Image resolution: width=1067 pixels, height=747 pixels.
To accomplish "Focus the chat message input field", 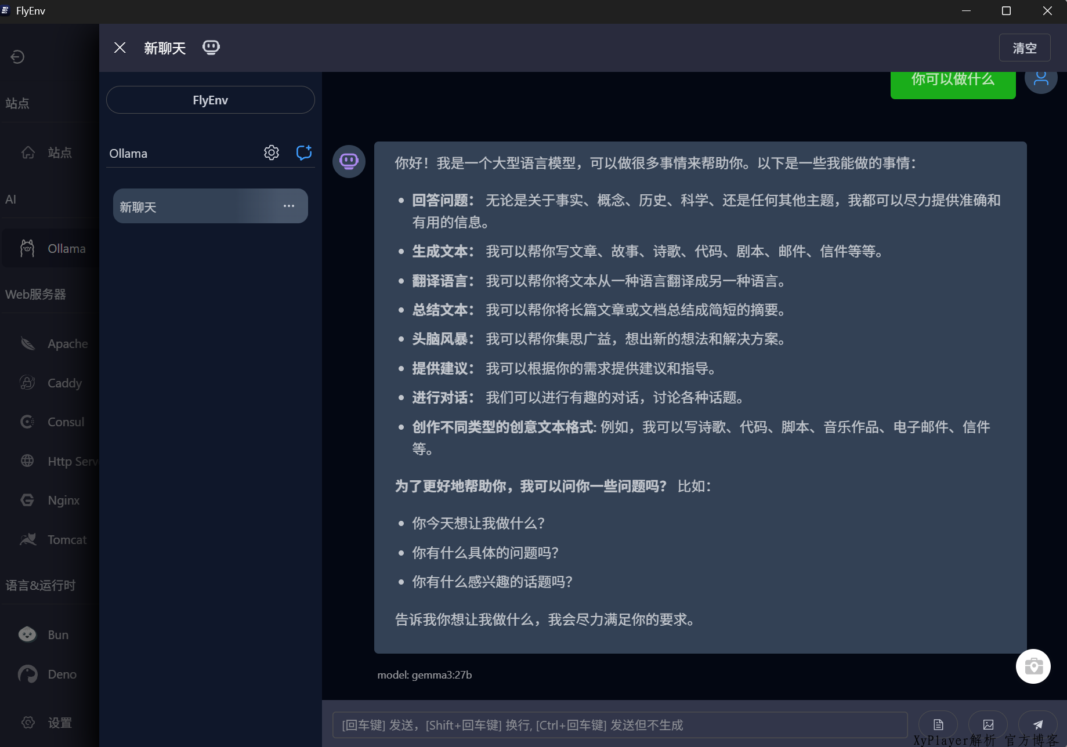I will click(619, 725).
